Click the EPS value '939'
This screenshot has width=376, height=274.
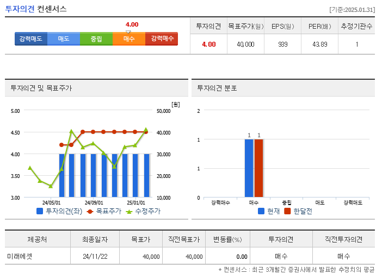[283, 44]
